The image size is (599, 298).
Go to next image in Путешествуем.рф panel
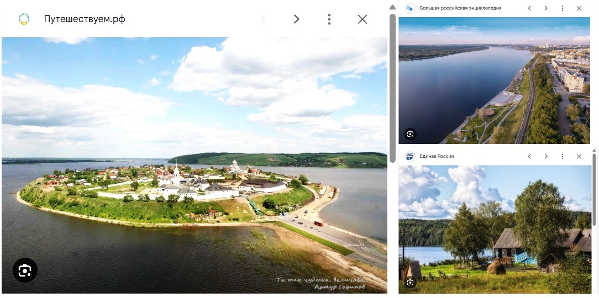[296, 19]
